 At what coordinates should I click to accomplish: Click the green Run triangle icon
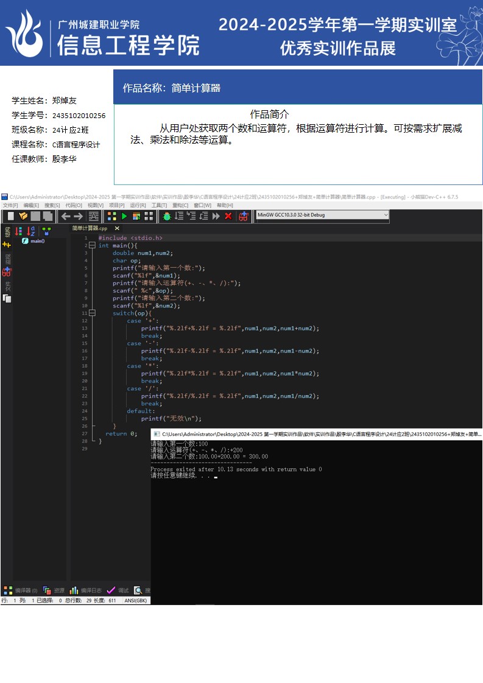[x=124, y=216]
